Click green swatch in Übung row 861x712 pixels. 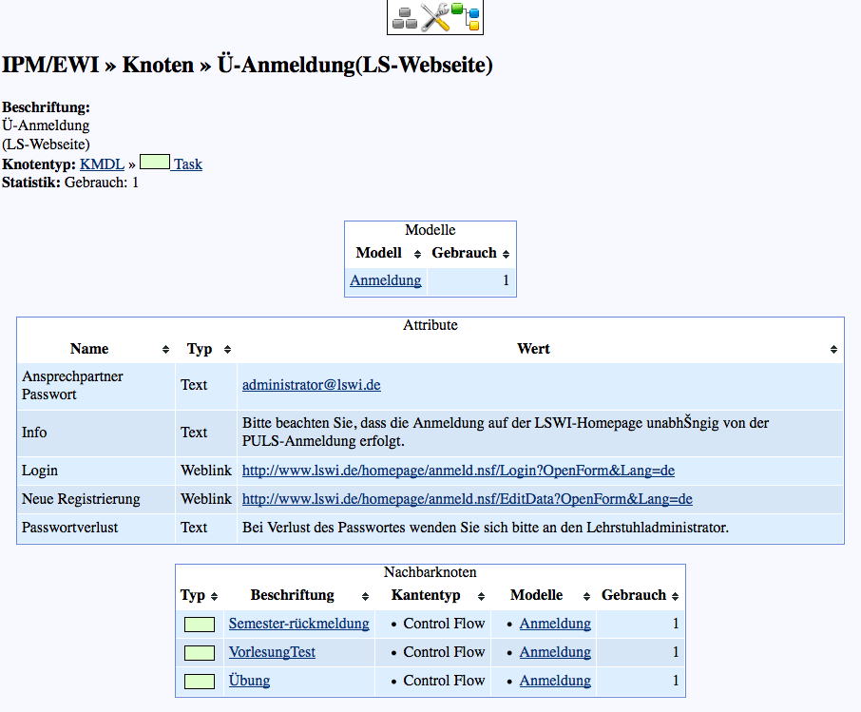[x=200, y=682]
